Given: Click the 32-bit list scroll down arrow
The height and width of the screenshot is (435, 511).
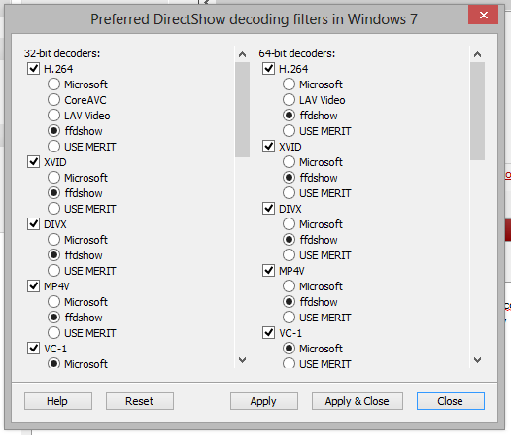Looking at the screenshot, I should click(x=242, y=360).
